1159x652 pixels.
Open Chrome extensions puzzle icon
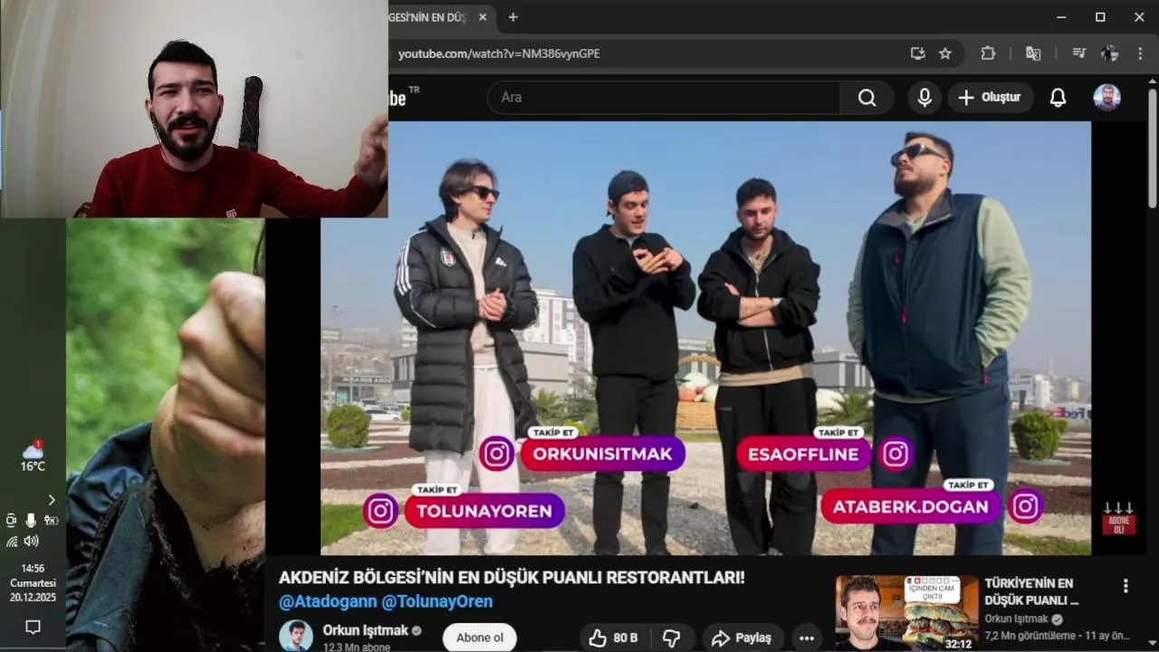tap(988, 53)
